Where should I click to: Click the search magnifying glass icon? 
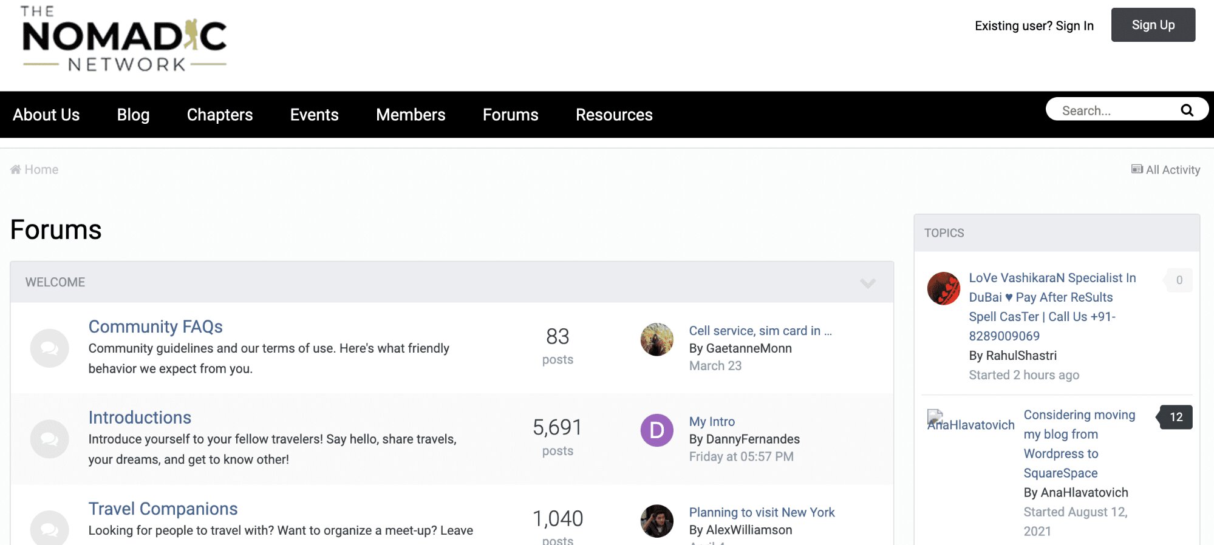[1187, 110]
